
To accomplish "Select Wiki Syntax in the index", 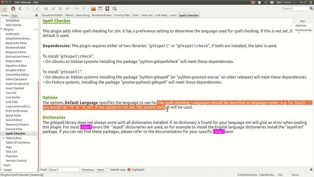I will (x=13, y=25).
